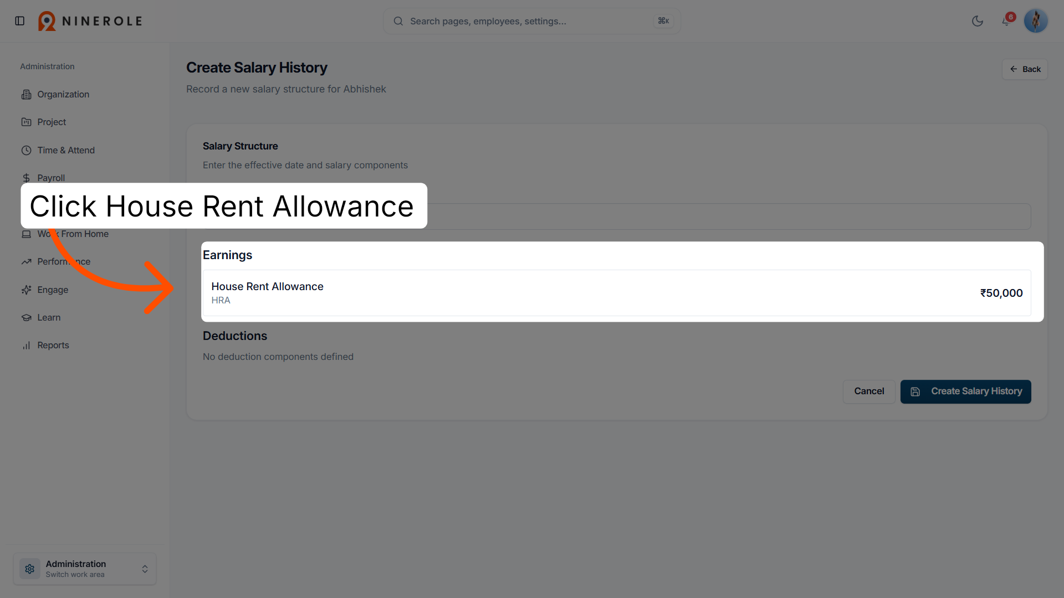Click the search pages input field
The image size is (1064, 598).
tap(532, 21)
